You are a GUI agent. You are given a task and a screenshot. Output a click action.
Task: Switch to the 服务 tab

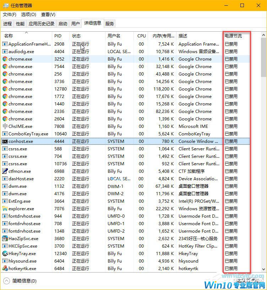pos(109,24)
